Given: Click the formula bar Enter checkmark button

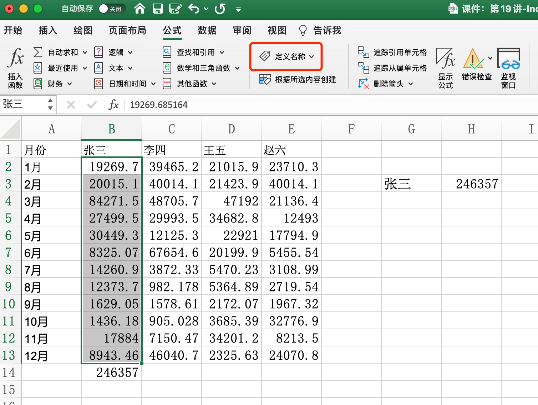Looking at the screenshot, I should tap(92, 105).
